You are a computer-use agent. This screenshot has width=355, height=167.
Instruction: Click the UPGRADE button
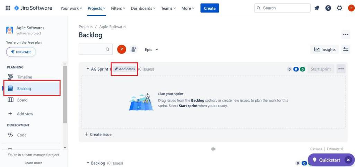tap(21, 52)
